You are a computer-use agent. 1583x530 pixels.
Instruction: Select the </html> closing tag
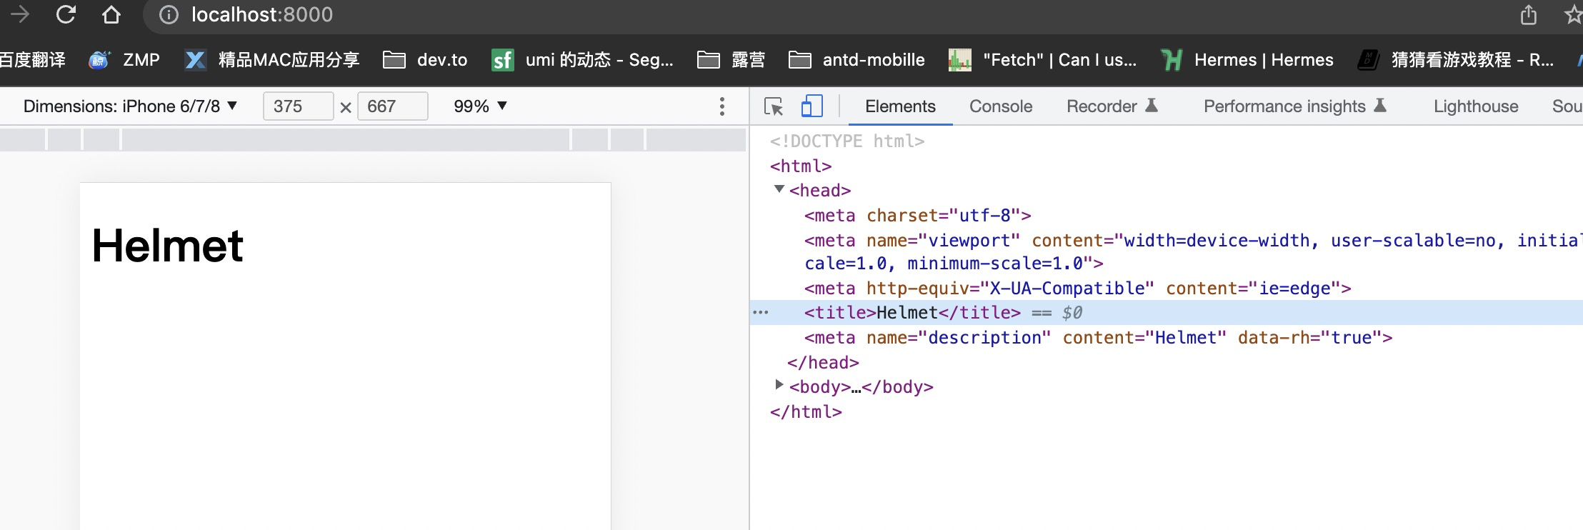[x=806, y=412]
